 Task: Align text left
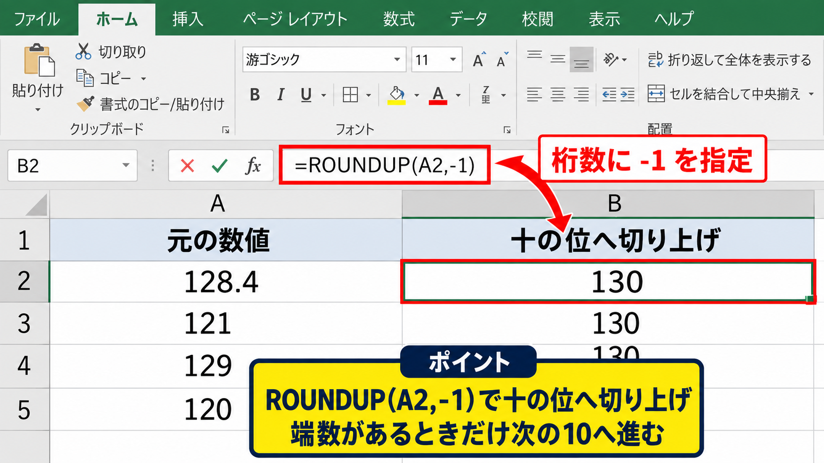(x=534, y=94)
